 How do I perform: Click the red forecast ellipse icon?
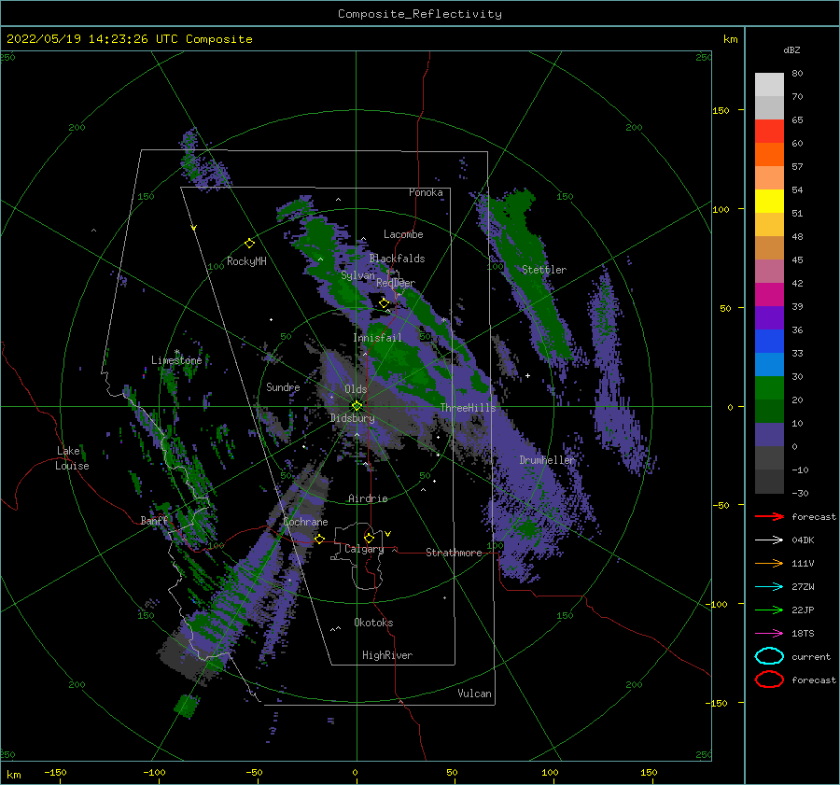769,680
